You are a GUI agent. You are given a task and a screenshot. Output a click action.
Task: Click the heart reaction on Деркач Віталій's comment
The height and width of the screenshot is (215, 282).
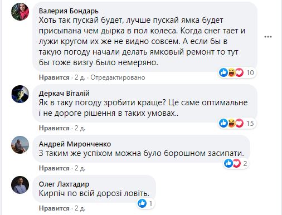[240, 123]
